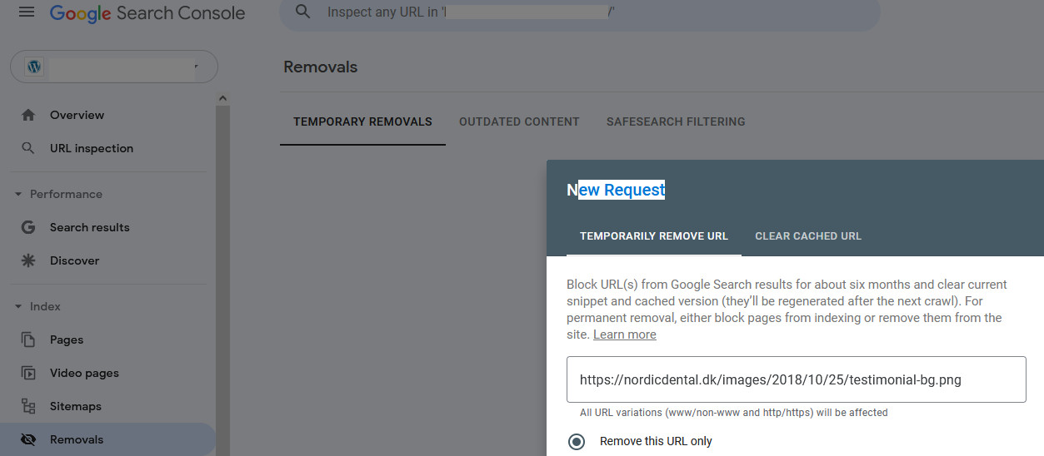Viewport: 1044px width, 456px height.
Task: Collapse the Index section
Action: pos(18,306)
